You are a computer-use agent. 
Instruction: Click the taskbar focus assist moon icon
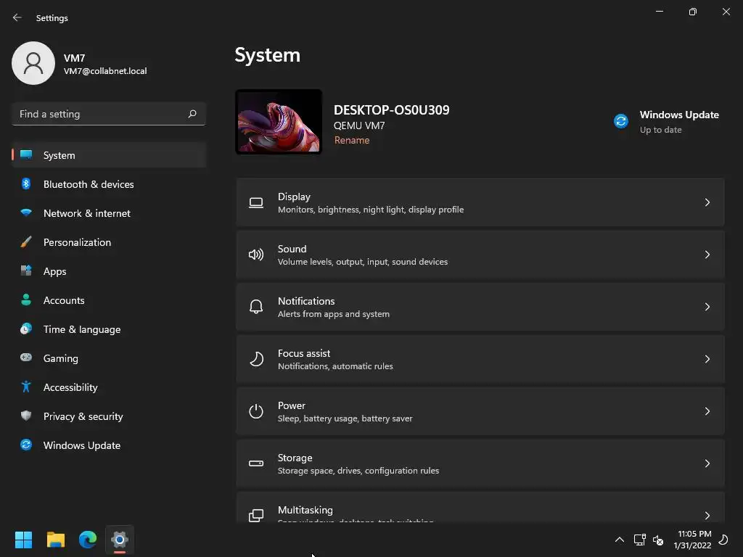click(x=723, y=540)
